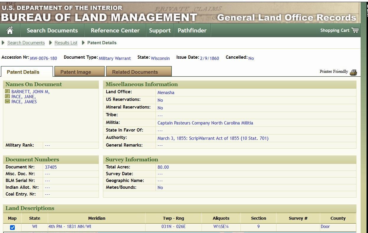Click the Bureau of Land Management banner title

coord(99,17)
